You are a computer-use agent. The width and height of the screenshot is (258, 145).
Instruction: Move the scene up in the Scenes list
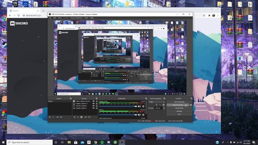(x=57, y=117)
